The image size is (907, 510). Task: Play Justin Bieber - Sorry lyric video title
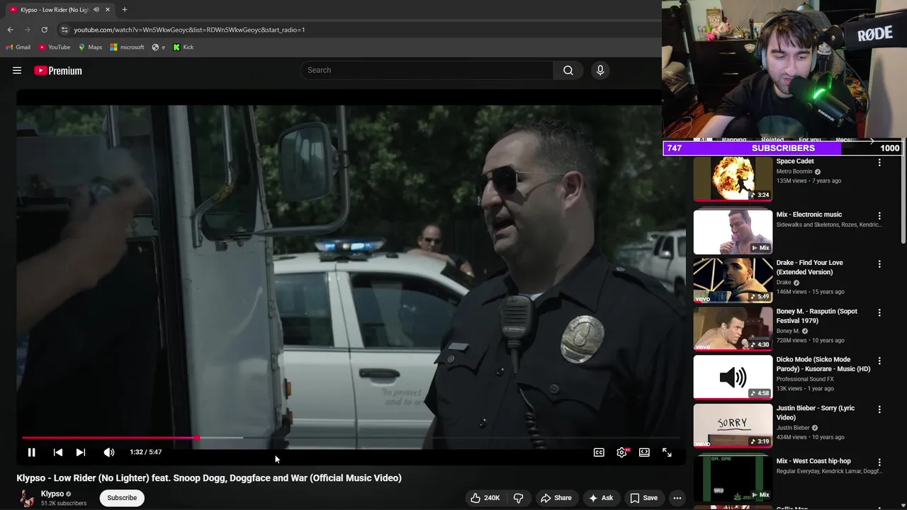(815, 413)
